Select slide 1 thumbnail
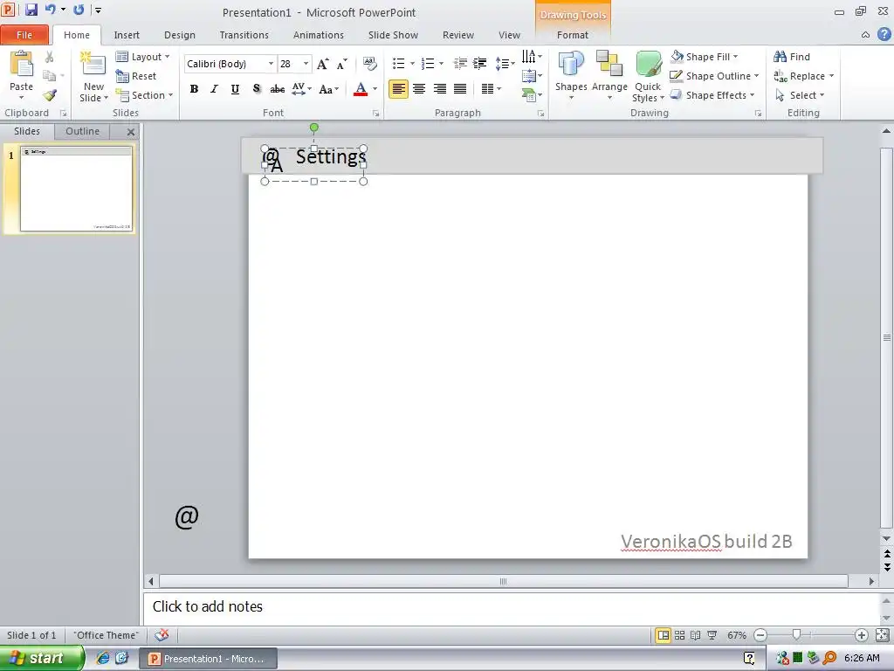The width and height of the screenshot is (894, 671). pyautogui.click(x=76, y=189)
